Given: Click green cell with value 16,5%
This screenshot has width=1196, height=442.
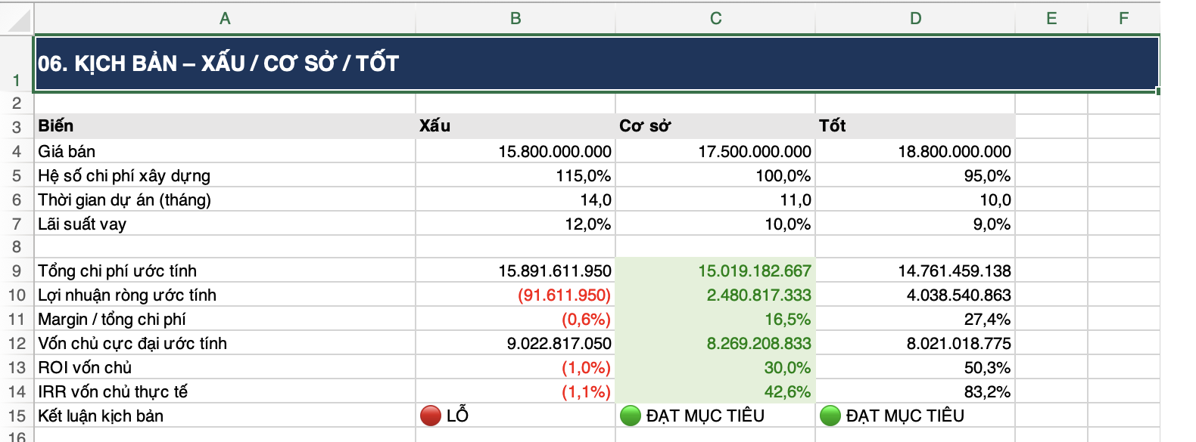Looking at the screenshot, I should pyautogui.click(x=715, y=319).
